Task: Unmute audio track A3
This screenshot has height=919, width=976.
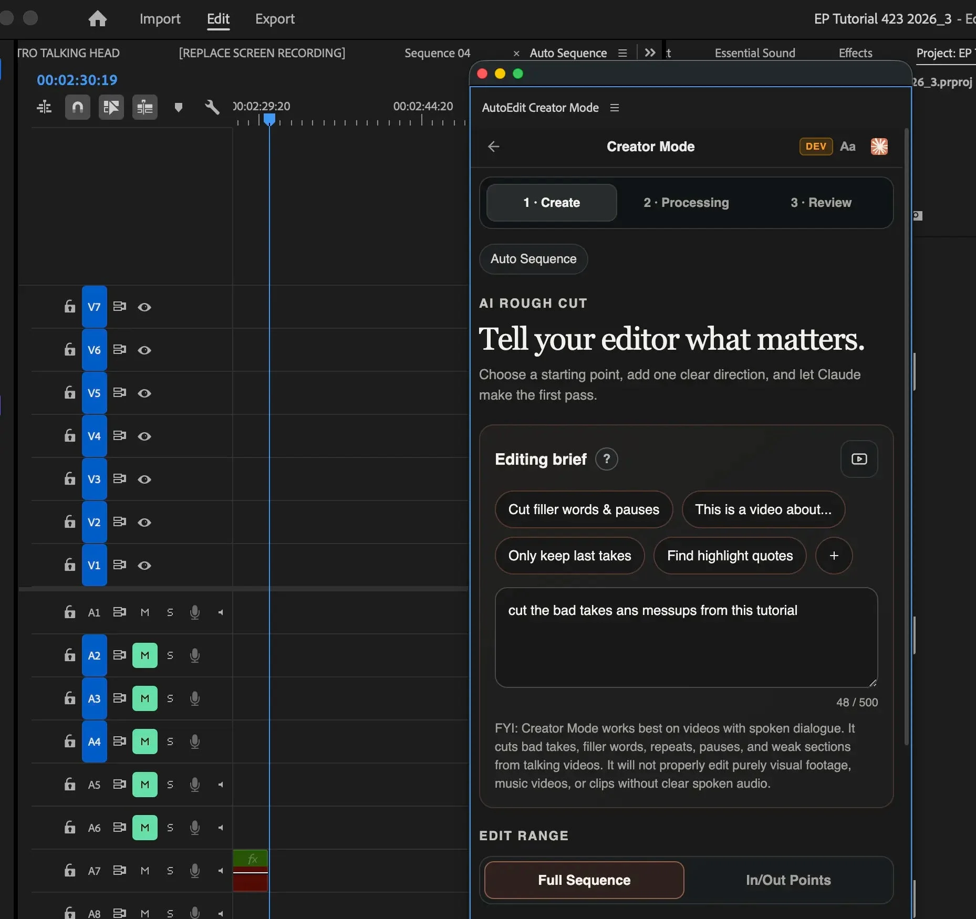Action: point(145,698)
